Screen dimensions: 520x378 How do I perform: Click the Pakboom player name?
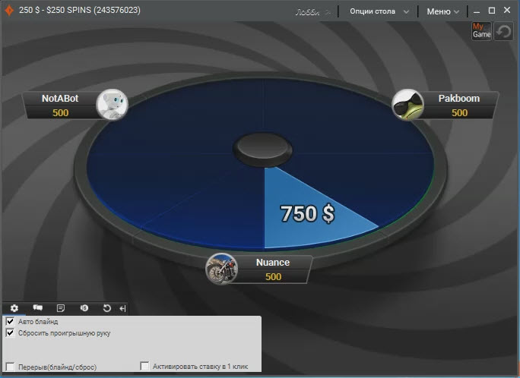pyautogui.click(x=459, y=99)
